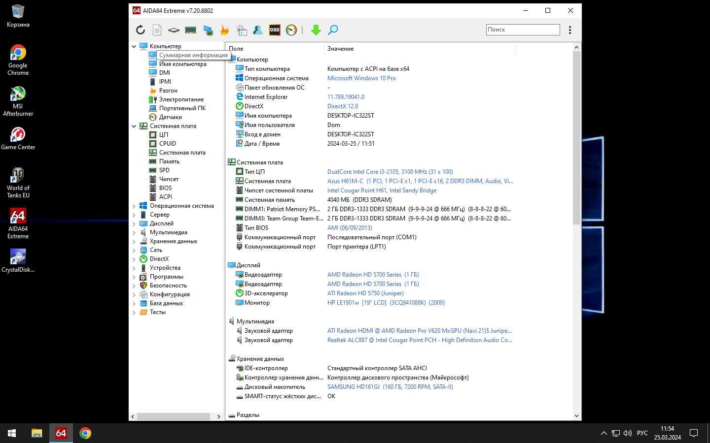Open File Explorer from taskbar
The image size is (710, 443).
(37, 433)
